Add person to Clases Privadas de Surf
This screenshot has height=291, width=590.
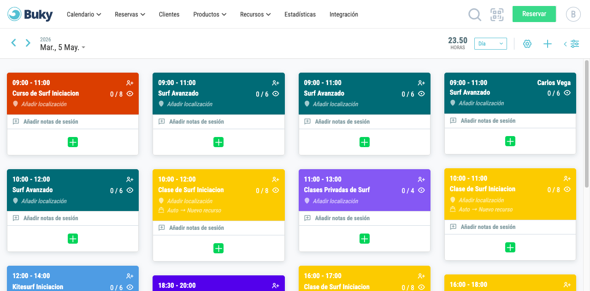click(421, 180)
